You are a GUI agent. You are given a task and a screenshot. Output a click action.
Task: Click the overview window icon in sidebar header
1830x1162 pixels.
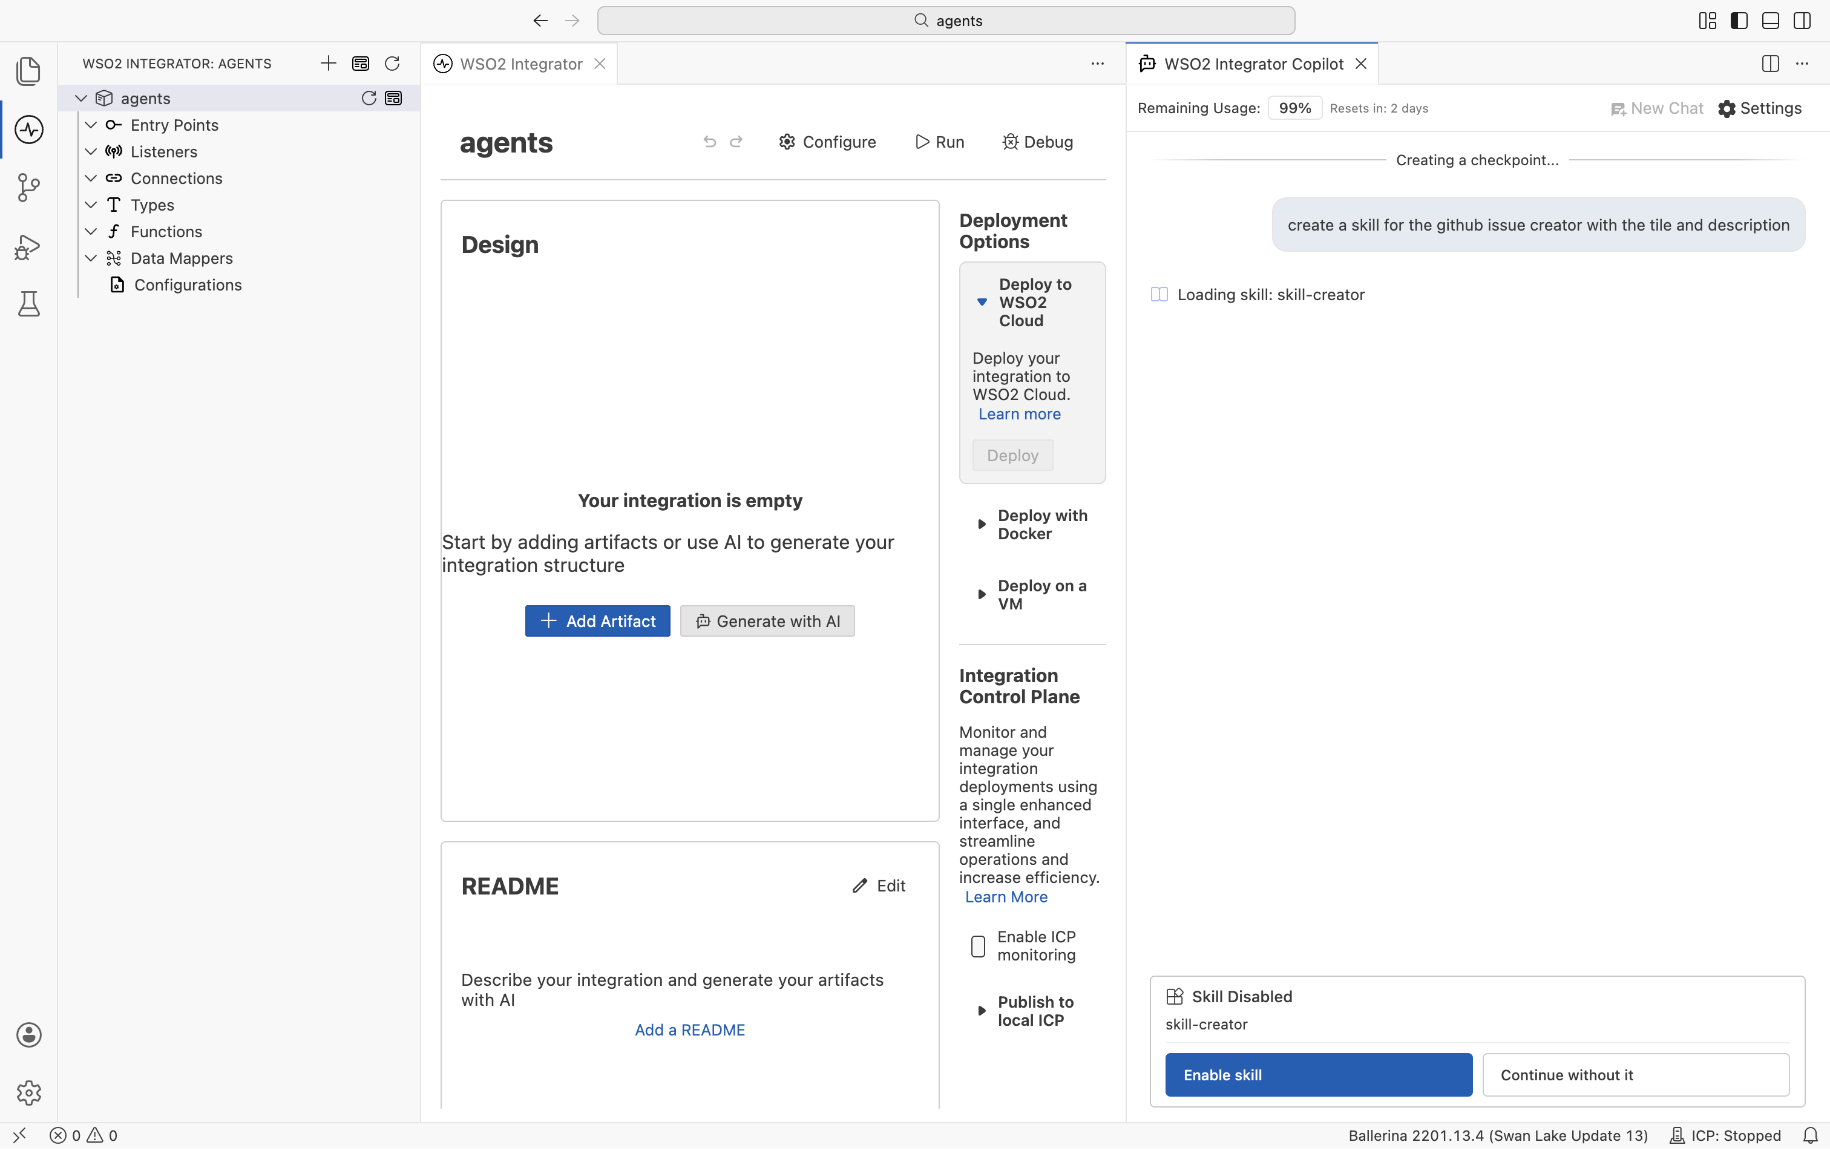click(x=360, y=63)
